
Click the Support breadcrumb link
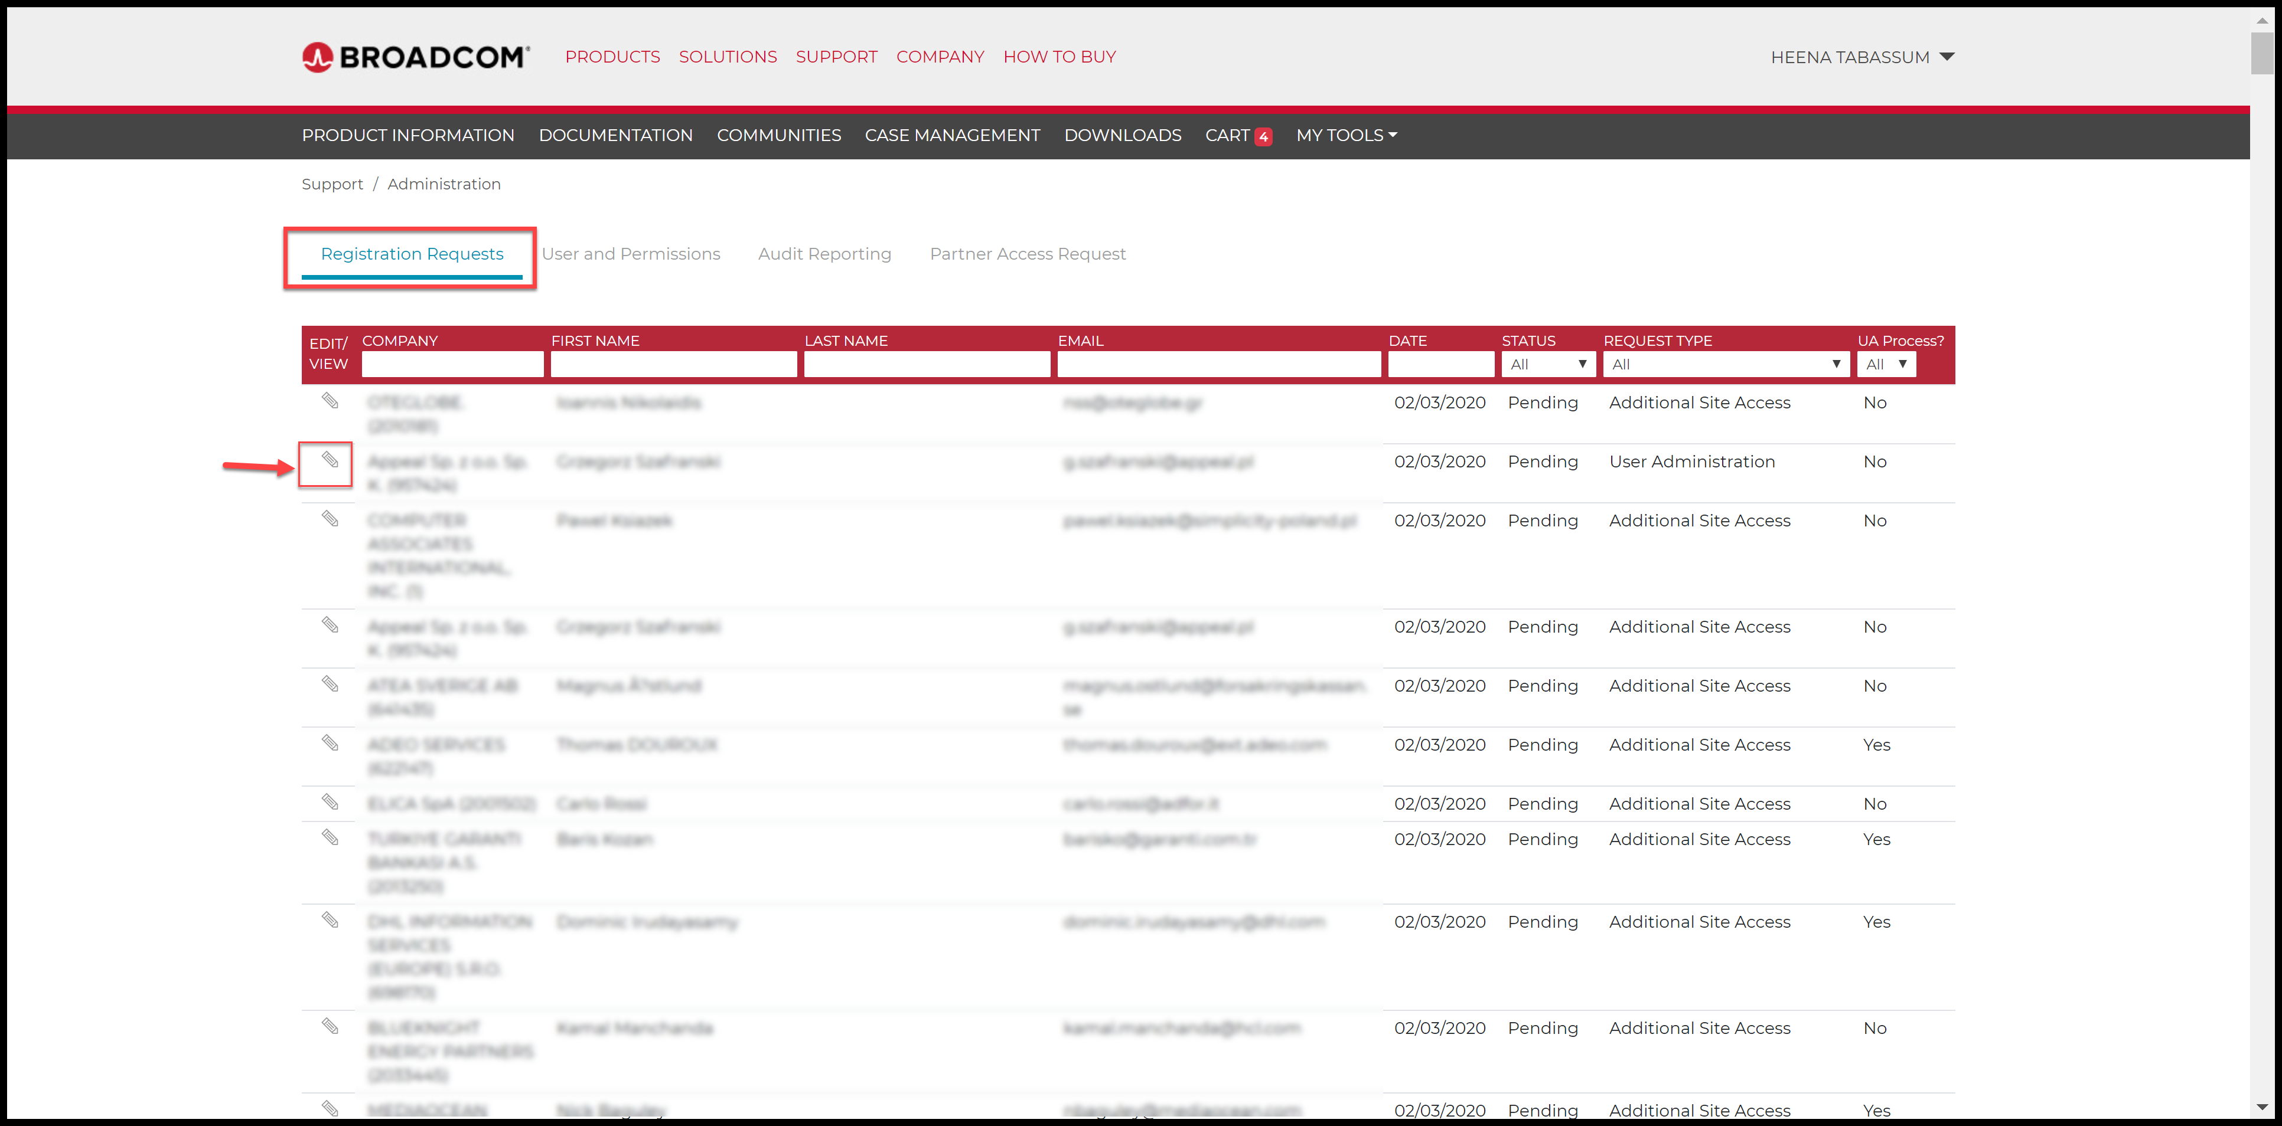point(332,184)
